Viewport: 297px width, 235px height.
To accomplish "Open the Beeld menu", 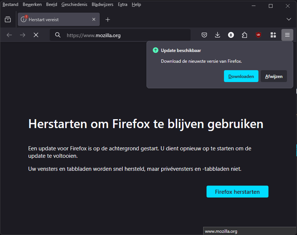I will coord(52,4).
